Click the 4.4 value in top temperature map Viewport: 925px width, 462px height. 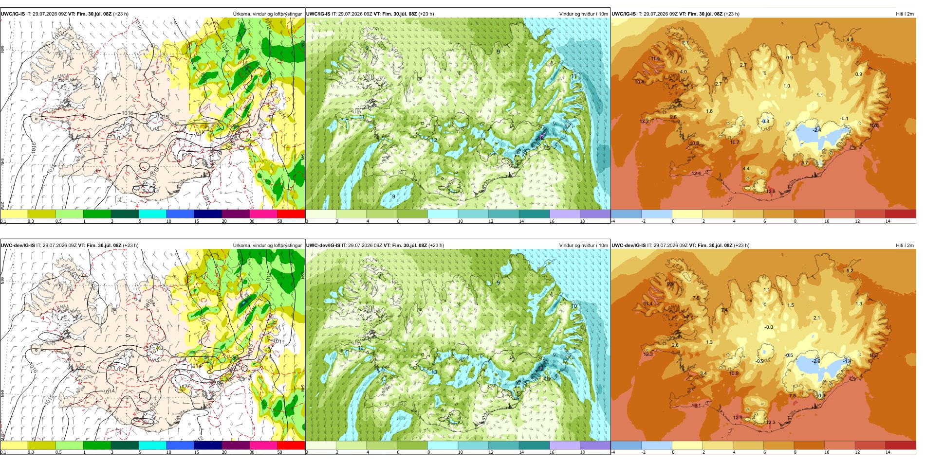click(746, 168)
